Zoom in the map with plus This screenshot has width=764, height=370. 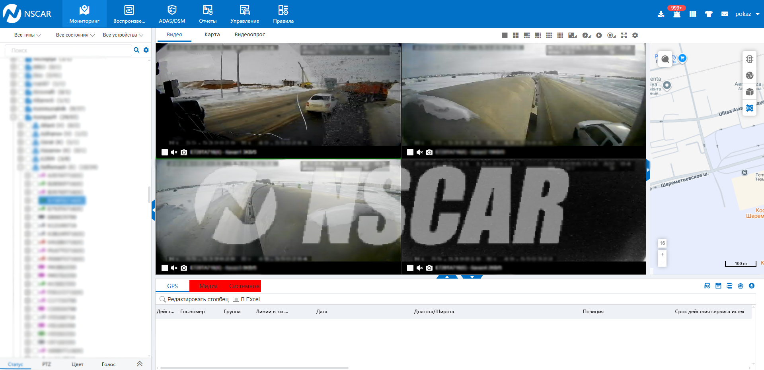(662, 254)
